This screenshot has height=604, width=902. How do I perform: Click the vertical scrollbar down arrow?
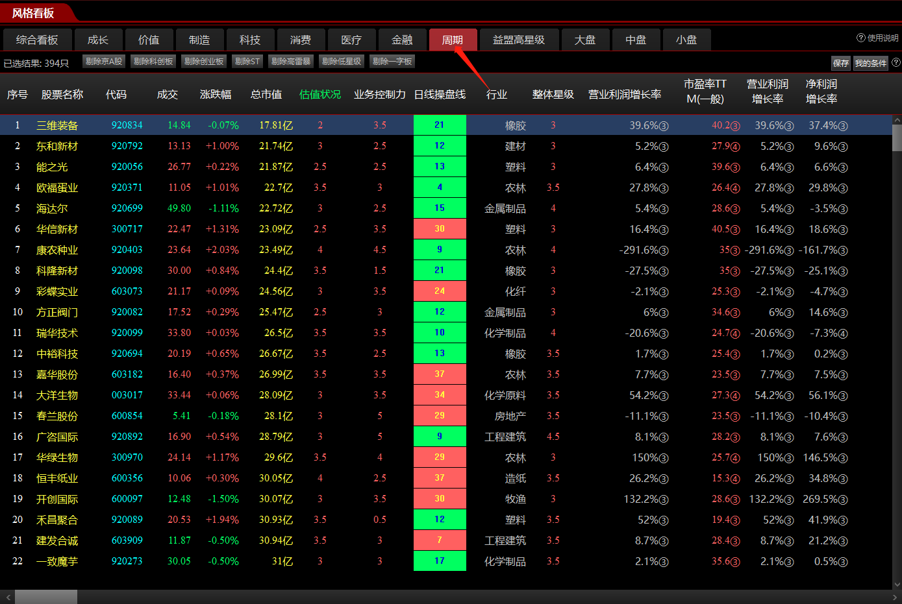click(897, 585)
